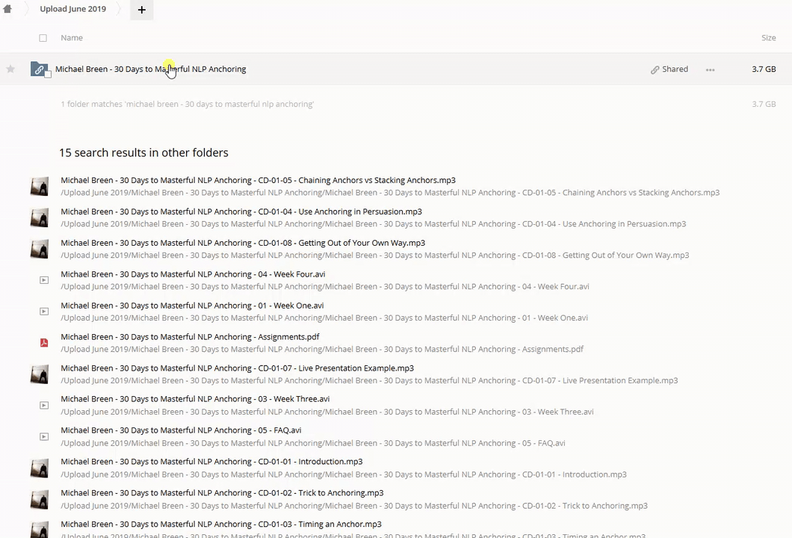Open 01 - Week One.avi file

192,306
